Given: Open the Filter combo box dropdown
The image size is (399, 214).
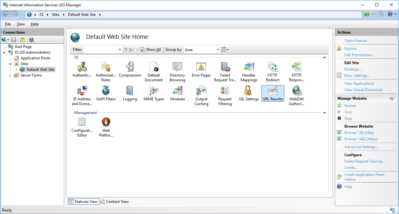Looking at the screenshot, I should click(x=120, y=50).
